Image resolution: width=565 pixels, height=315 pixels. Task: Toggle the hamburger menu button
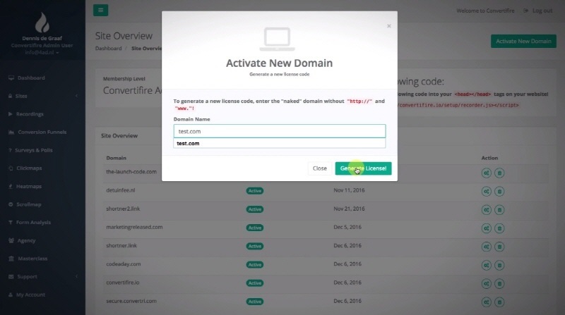[100, 10]
